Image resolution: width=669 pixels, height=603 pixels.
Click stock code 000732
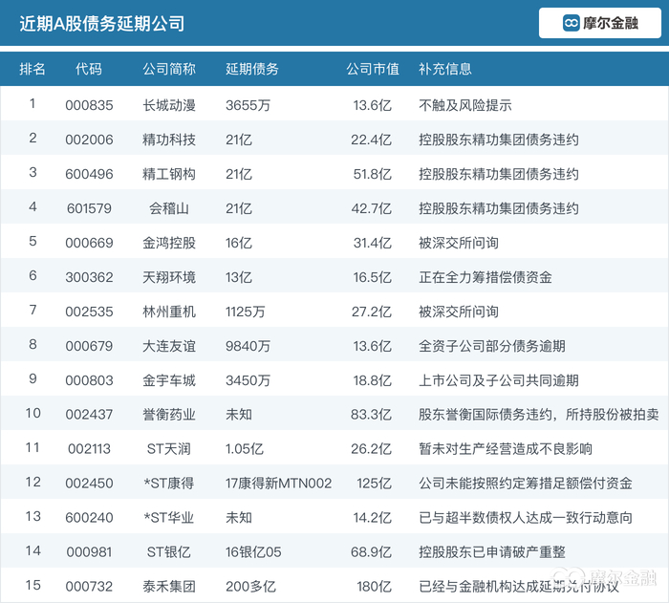click(89, 587)
